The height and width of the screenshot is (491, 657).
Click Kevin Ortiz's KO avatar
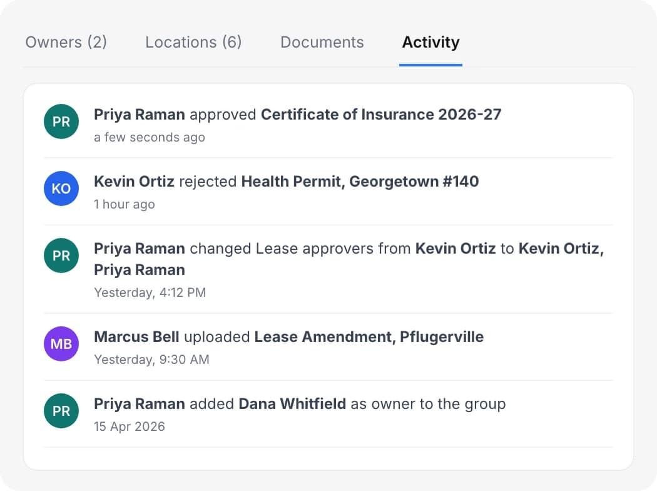(61, 189)
